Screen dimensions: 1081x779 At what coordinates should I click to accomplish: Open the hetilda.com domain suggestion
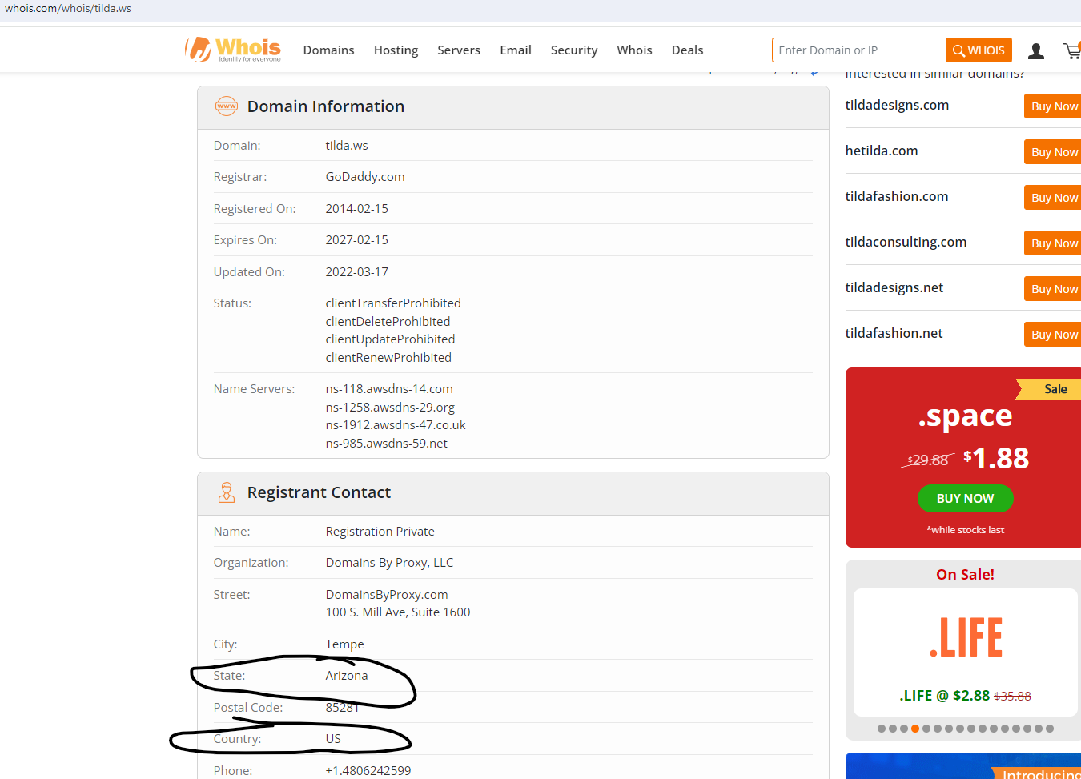point(882,151)
